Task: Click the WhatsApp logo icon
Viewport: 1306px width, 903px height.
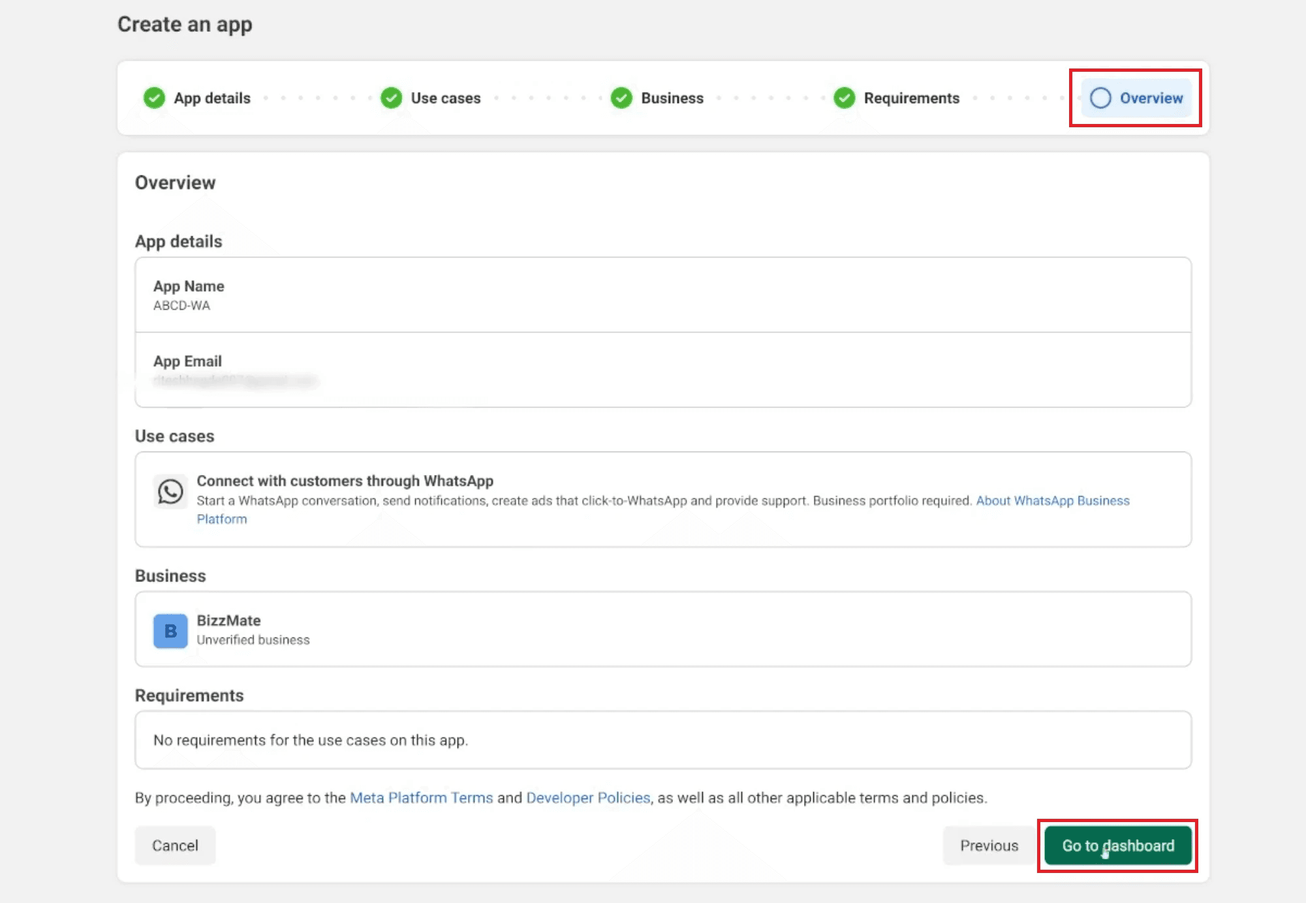Action: coord(170,491)
